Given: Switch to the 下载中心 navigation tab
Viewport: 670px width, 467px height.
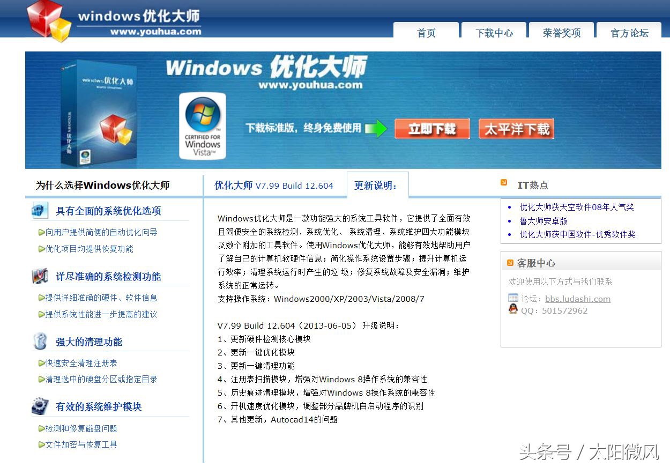Looking at the screenshot, I should coord(493,33).
